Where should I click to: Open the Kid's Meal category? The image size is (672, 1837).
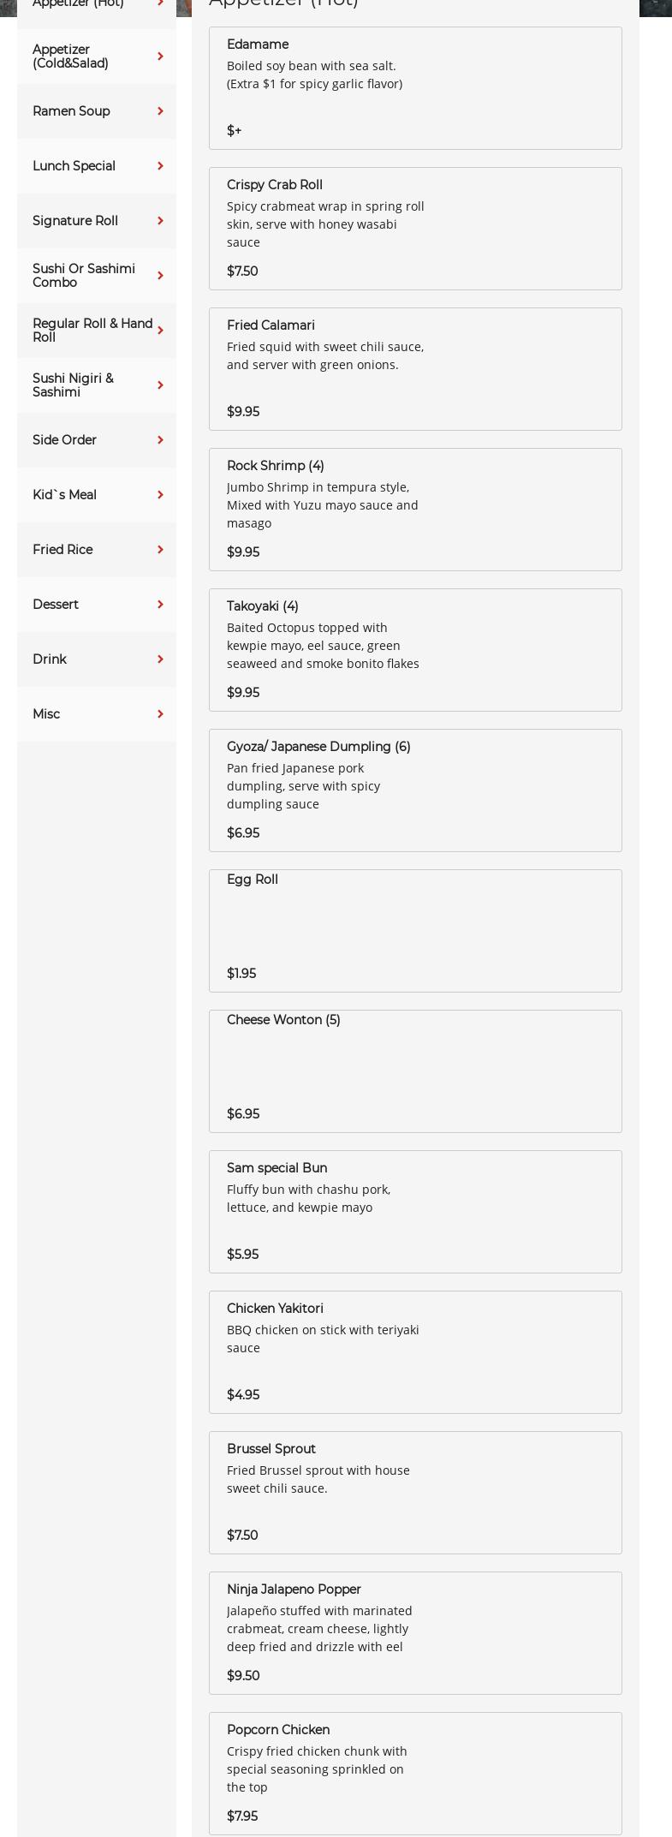(x=65, y=495)
